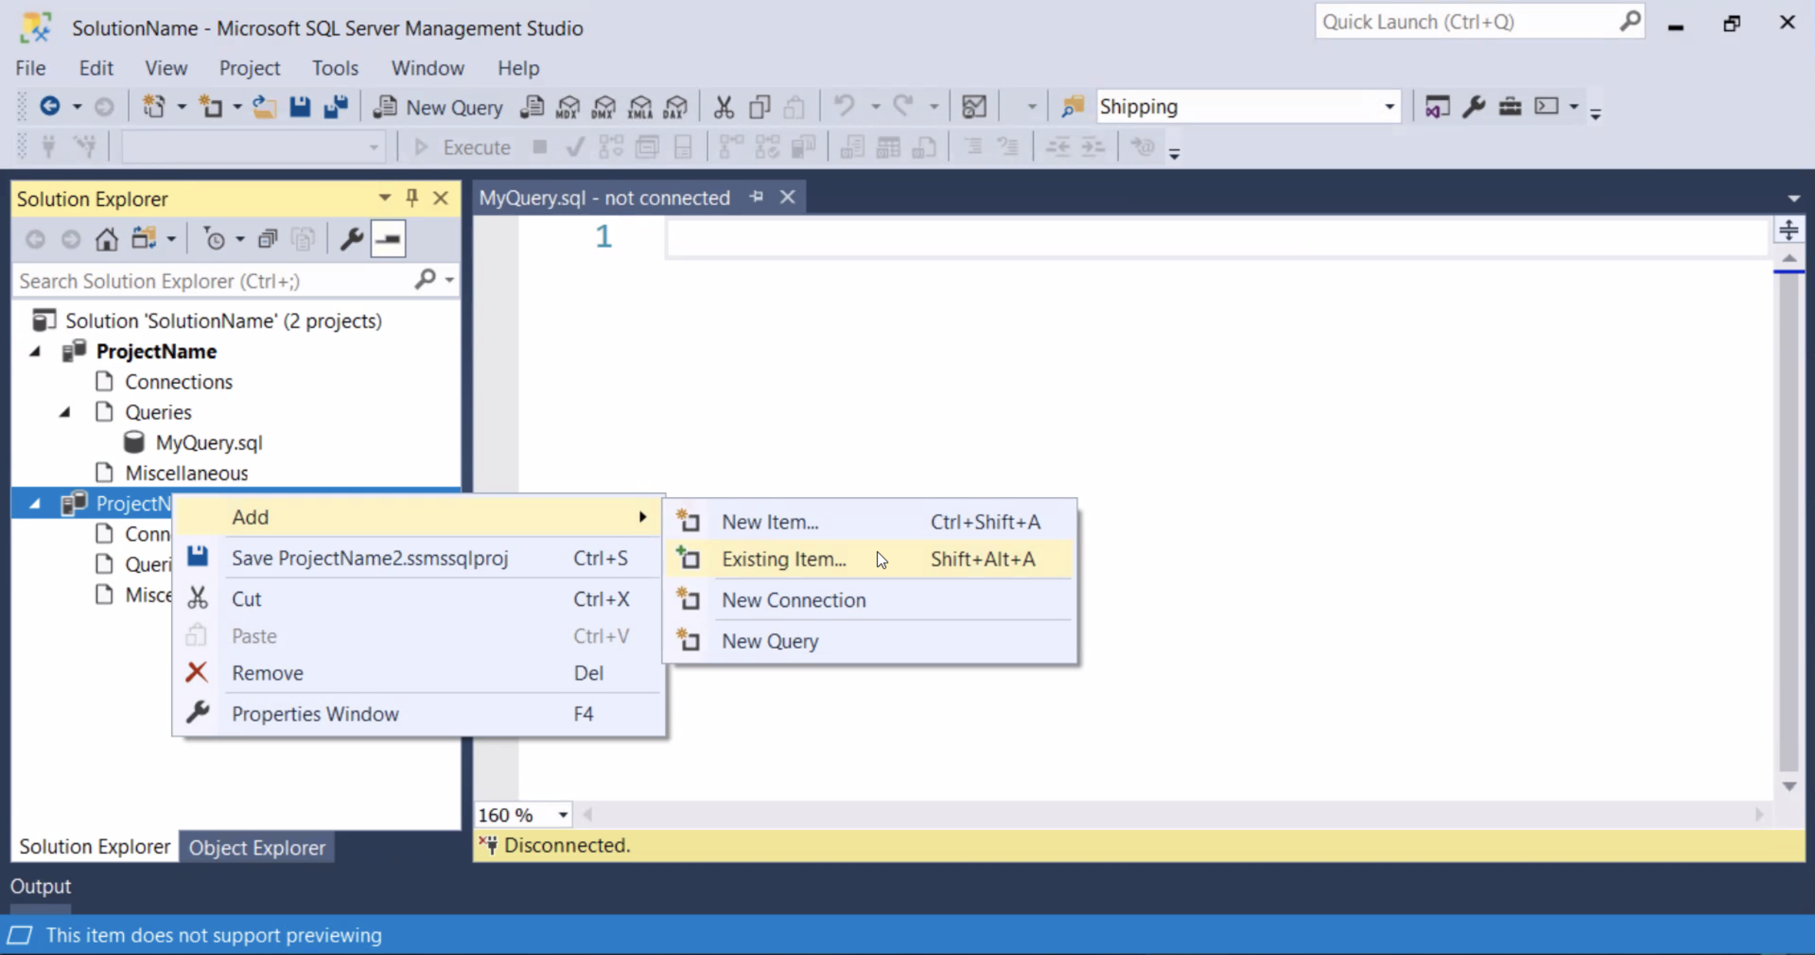Viewport: 1815px width, 955px height.
Task: Toggle Include Actual Execution Plan
Action: click(x=731, y=146)
